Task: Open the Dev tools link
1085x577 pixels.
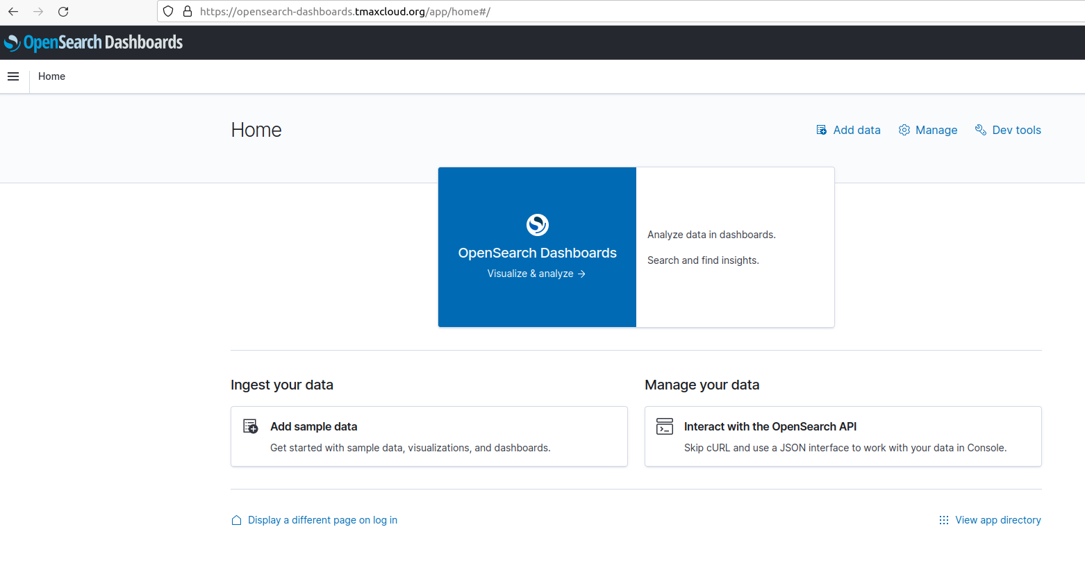Action: tap(1016, 130)
